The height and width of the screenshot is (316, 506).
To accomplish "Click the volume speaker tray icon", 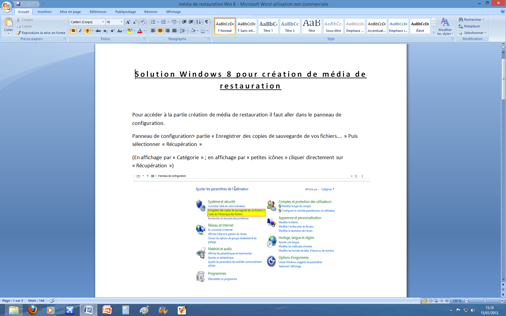I will pos(473,310).
